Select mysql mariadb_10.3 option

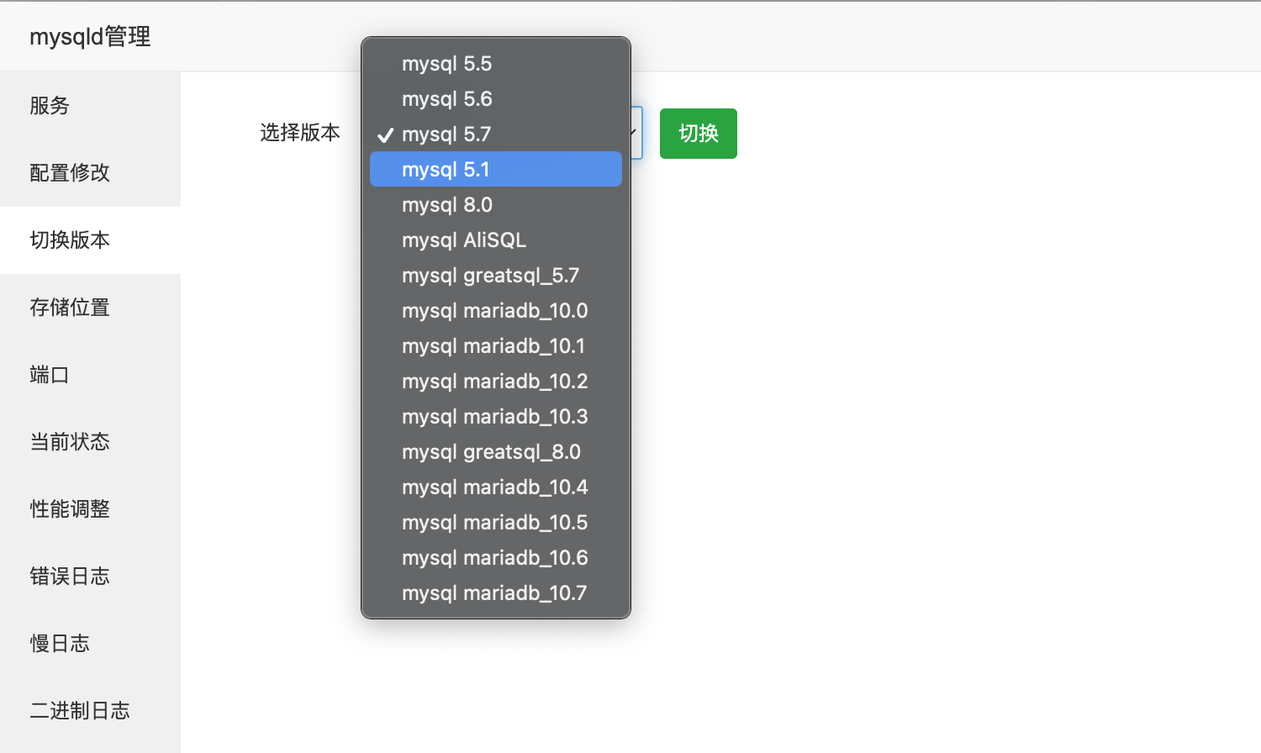pyautogui.click(x=496, y=417)
